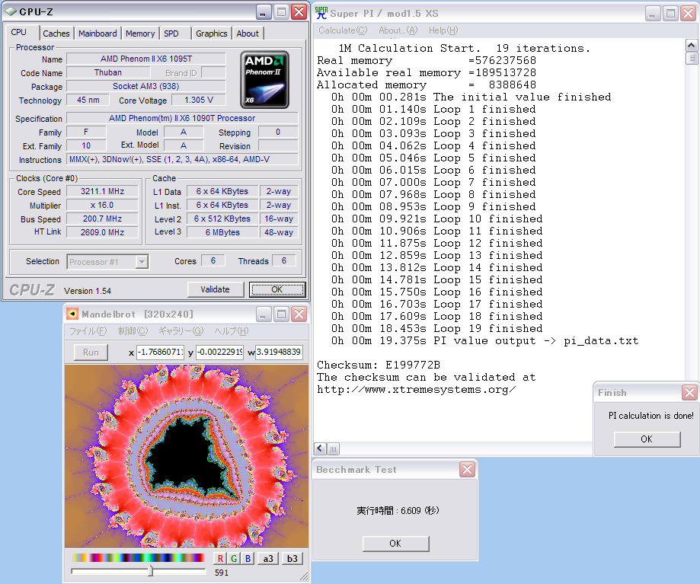Viewport: 700px width, 584px height.
Task: Click the Name field AMD Phenom II X6 1095T
Action: [146, 59]
